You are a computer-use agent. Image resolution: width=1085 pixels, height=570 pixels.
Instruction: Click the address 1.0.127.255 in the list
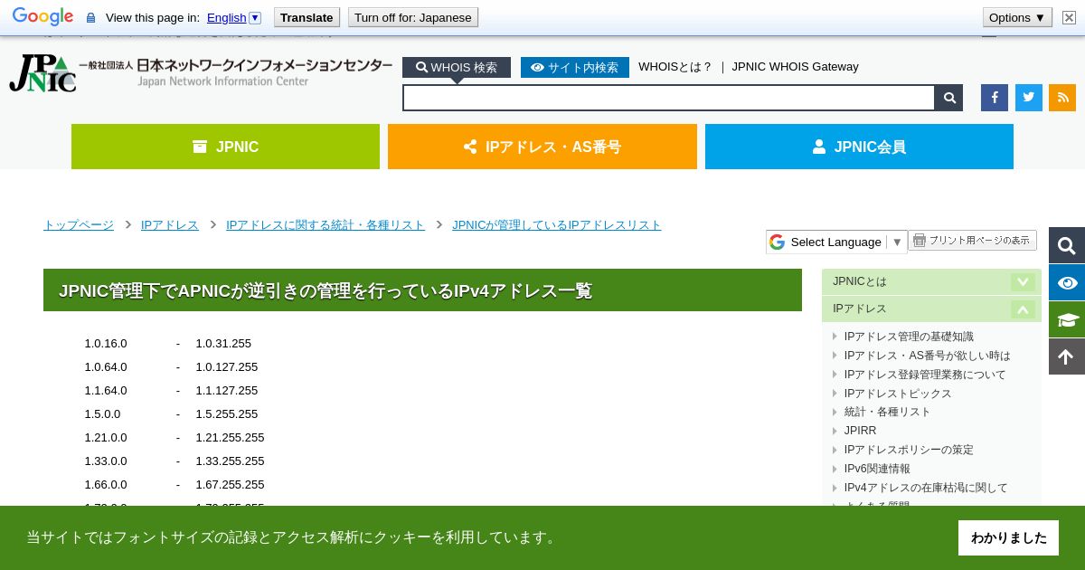pyautogui.click(x=227, y=367)
